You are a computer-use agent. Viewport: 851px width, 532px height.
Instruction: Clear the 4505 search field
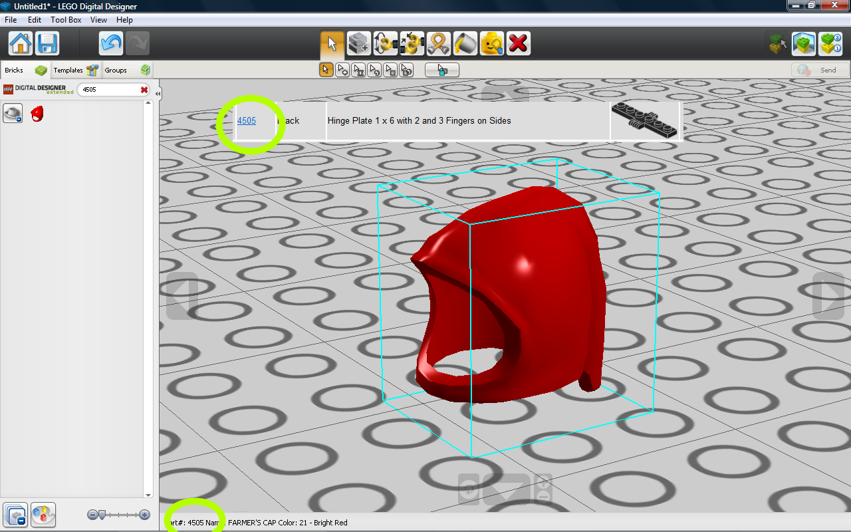(x=144, y=90)
